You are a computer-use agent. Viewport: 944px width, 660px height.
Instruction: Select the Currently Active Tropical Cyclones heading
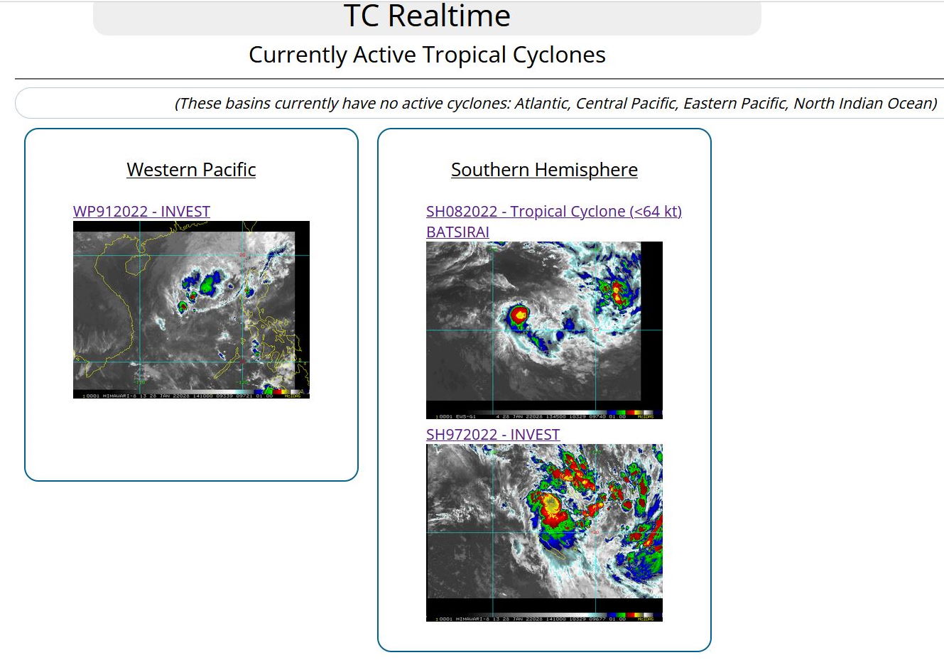[427, 55]
